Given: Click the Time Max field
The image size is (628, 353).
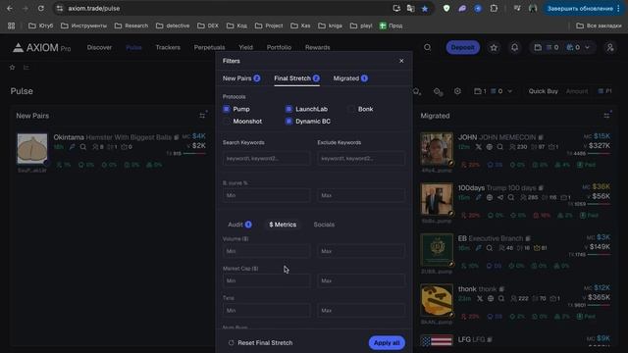Looking at the screenshot, I should (x=361, y=311).
